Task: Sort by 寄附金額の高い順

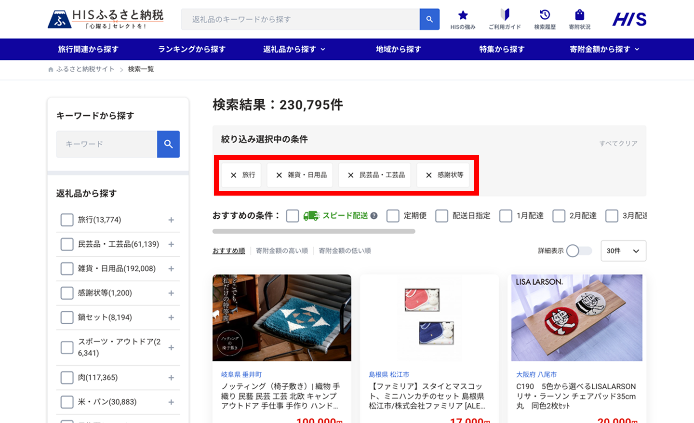Action: pos(281,251)
